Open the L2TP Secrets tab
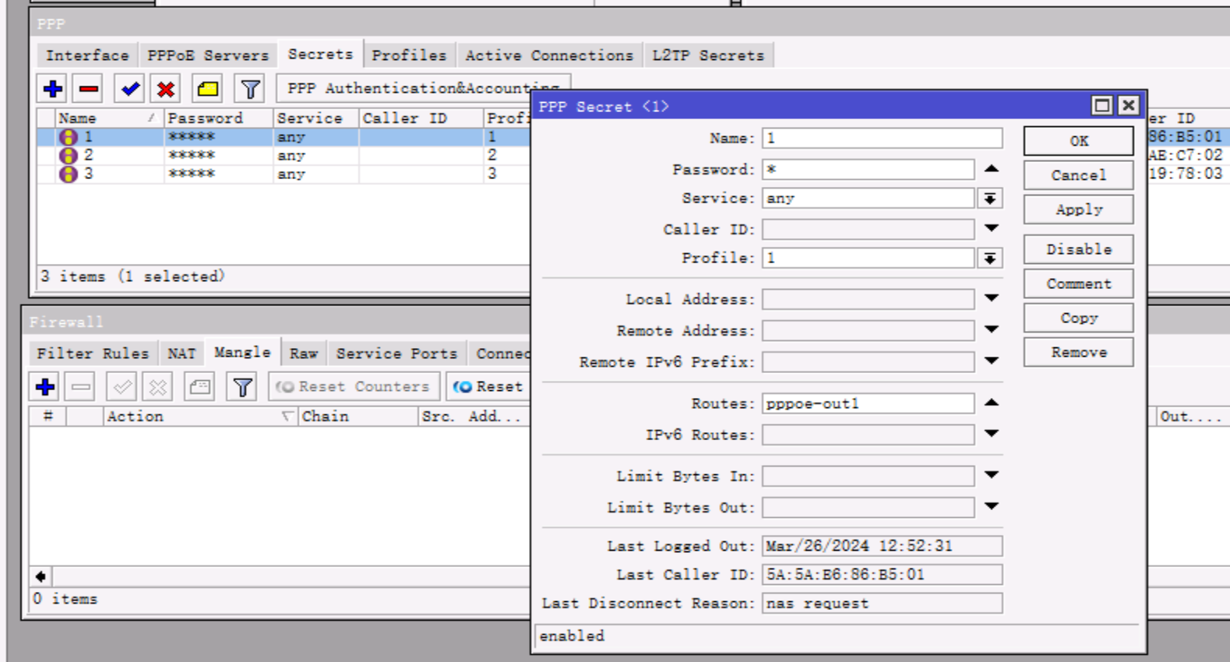The height and width of the screenshot is (662, 1230). click(708, 55)
